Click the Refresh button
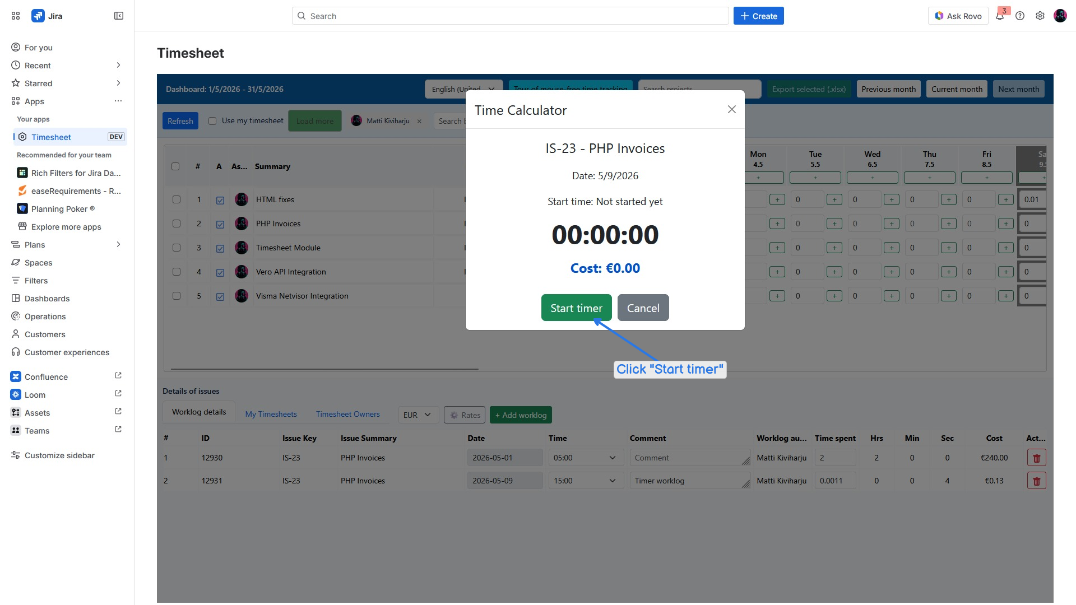 180,121
